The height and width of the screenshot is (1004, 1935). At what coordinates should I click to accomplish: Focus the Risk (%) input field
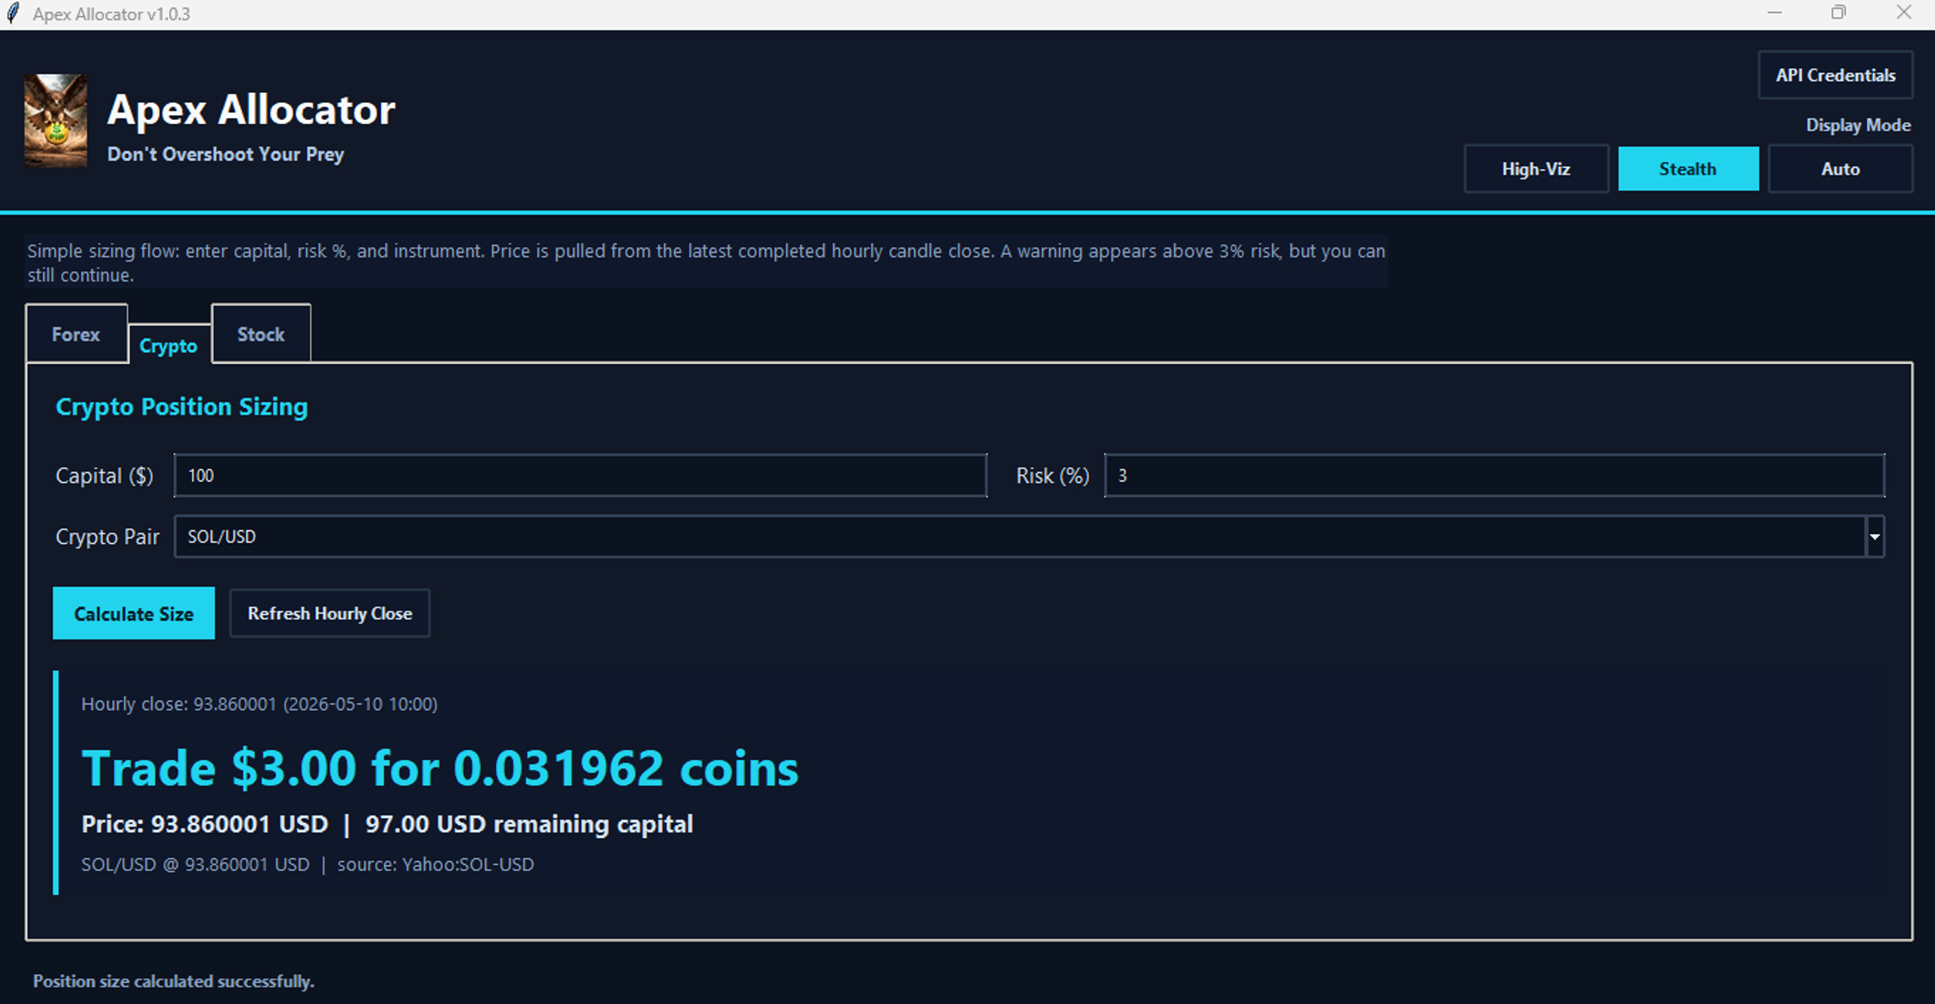coord(1494,475)
